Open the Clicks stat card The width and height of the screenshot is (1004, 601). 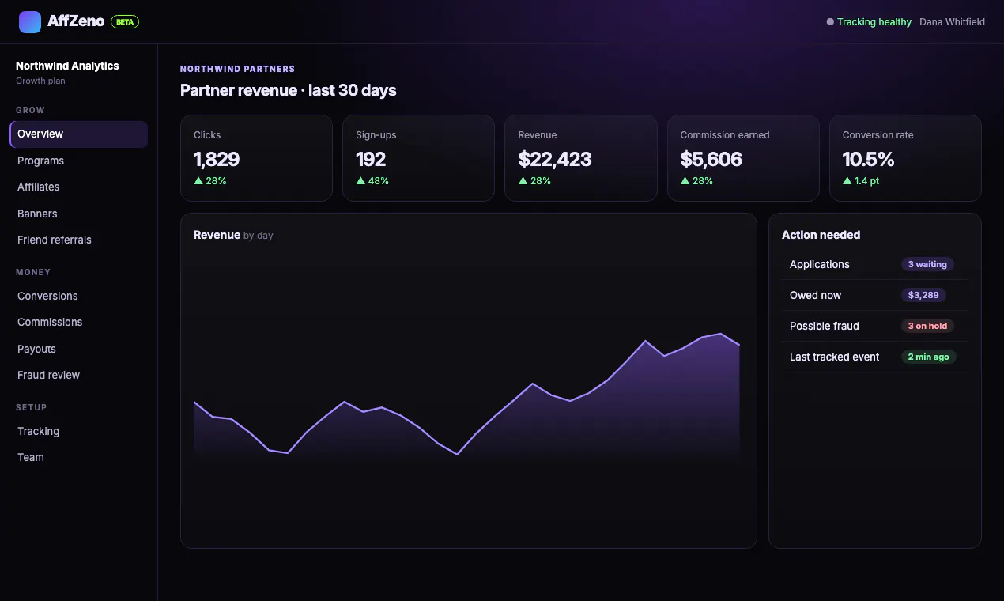click(x=256, y=158)
